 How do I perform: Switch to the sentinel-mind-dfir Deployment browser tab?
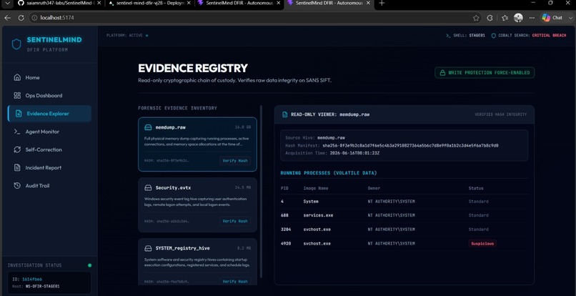[x=149, y=3]
